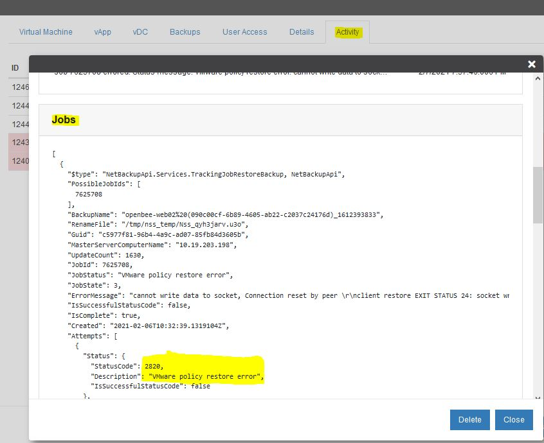Screen dimensions: 544x443
Task: Click the "ErrorMessage" cannot write data line
Action: click(288, 295)
